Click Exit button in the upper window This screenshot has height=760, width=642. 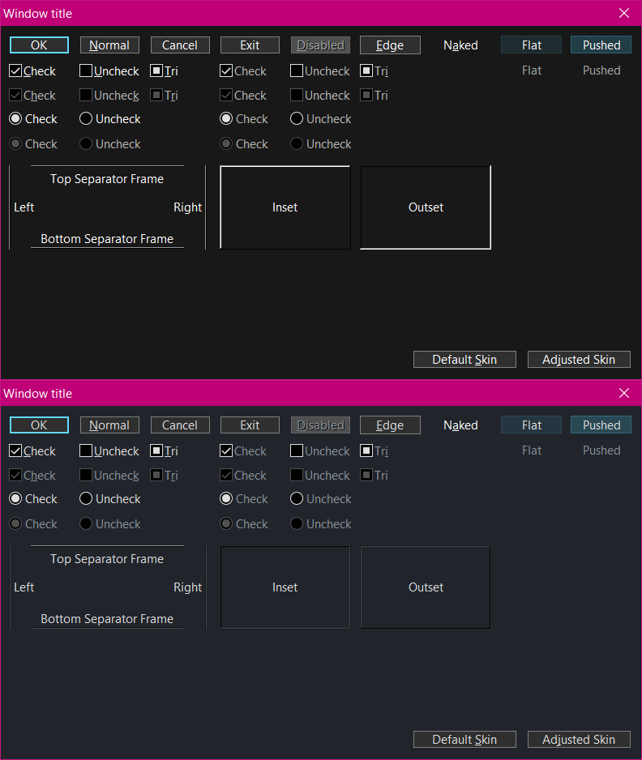point(250,45)
